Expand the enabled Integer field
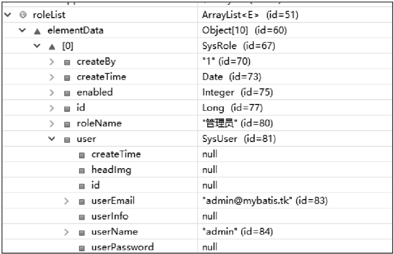Image resolution: width=394 pixels, height=254 pixels. [52, 92]
